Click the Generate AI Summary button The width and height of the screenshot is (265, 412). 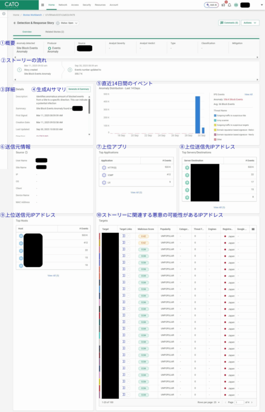tap(79, 89)
